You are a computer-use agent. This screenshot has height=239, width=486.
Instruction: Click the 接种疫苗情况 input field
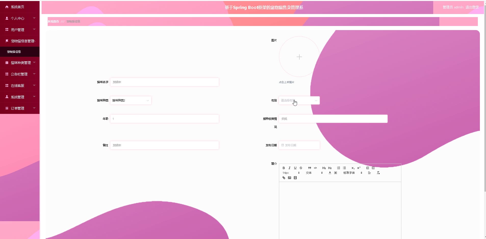[333, 119]
